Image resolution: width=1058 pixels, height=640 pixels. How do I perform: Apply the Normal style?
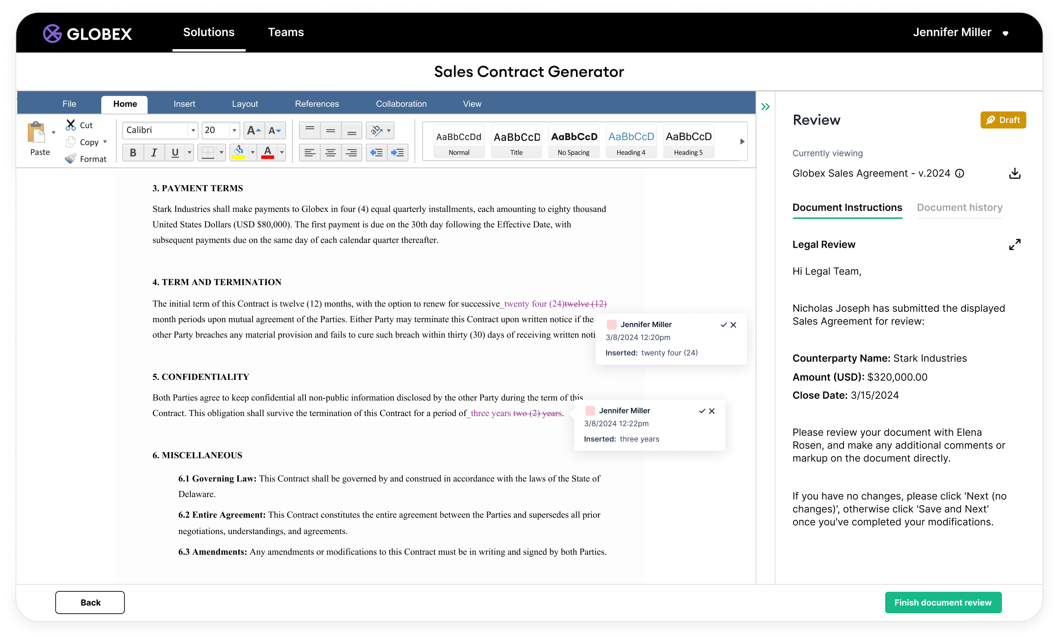[x=459, y=142]
